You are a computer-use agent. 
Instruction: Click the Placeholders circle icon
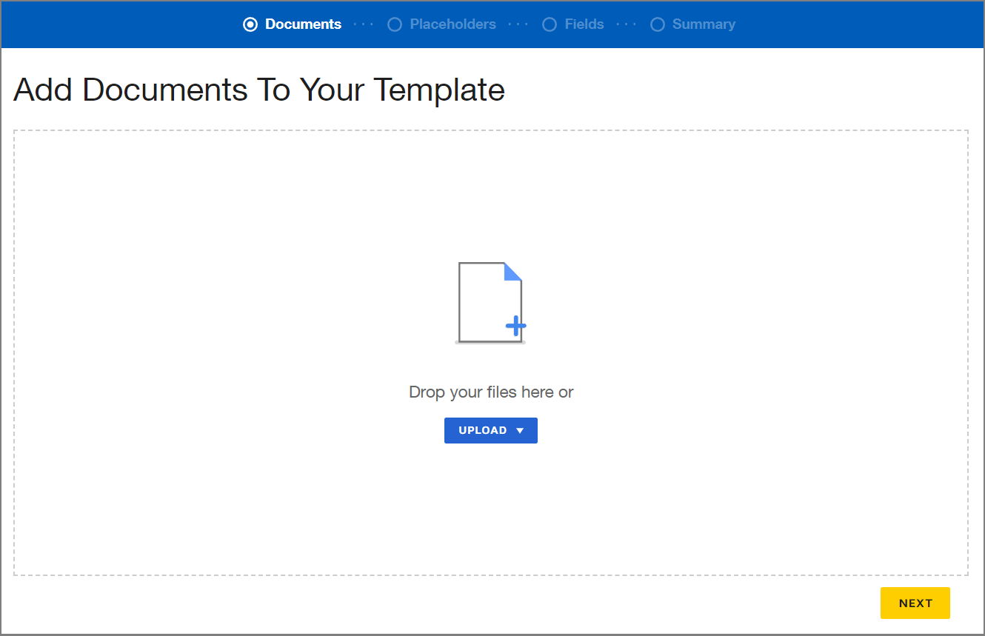pos(395,24)
